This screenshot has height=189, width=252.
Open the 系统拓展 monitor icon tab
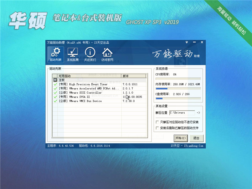(x=72, y=55)
